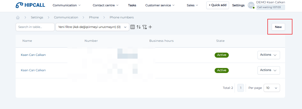Expand the Contact centre menu
Screen dimensions: 302x109
pyautogui.click(x=105, y=5)
